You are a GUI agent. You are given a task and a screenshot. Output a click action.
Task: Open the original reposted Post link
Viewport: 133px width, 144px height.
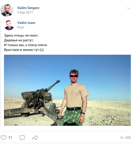[x=21, y=27]
